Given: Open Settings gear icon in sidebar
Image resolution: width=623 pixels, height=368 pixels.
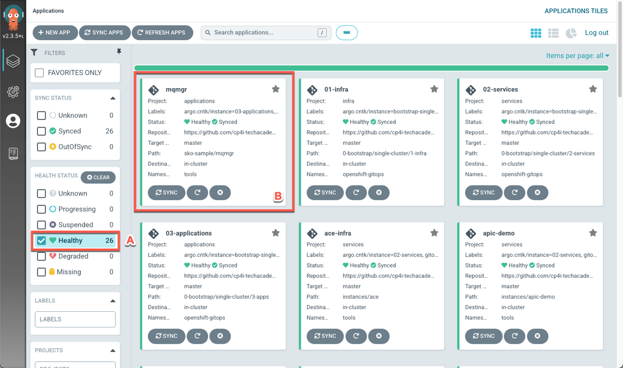Looking at the screenshot, I should 13,91.
